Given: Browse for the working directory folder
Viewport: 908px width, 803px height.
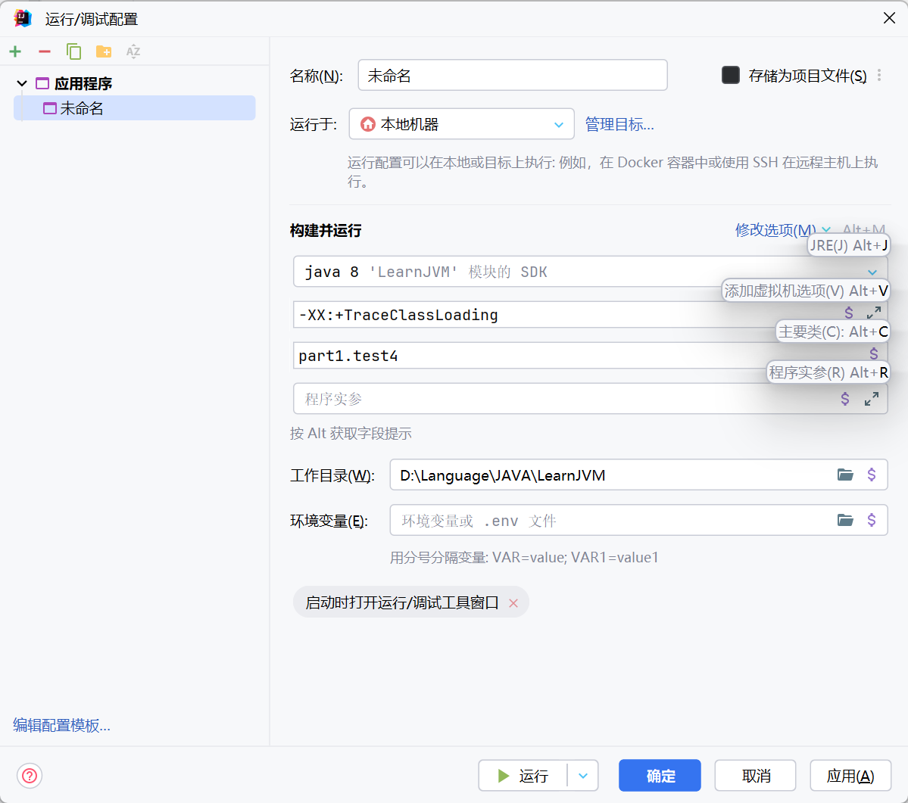Looking at the screenshot, I should [846, 475].
